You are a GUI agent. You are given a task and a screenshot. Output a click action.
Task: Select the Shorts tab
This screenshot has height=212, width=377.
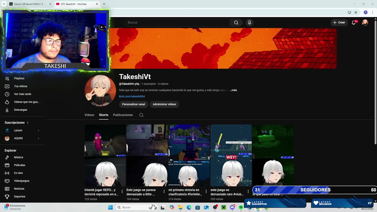coord(104,115)
